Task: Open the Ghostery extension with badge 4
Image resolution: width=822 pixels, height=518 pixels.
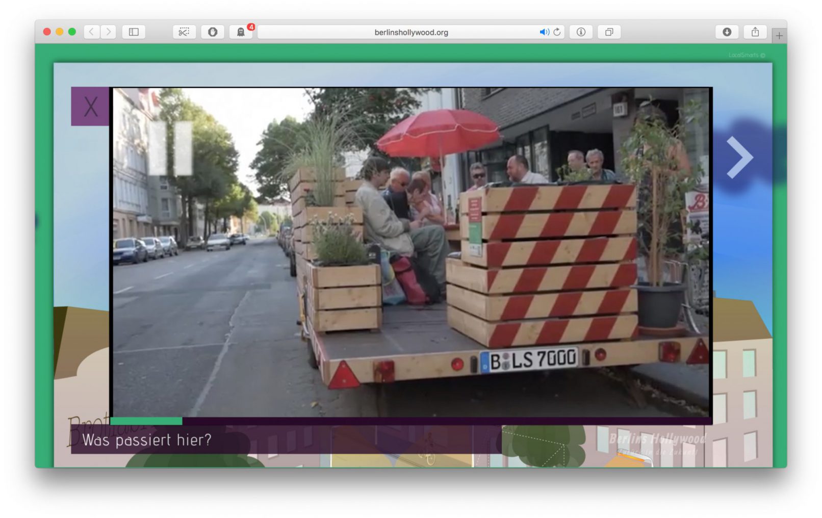Action: (x=241, y=32)
